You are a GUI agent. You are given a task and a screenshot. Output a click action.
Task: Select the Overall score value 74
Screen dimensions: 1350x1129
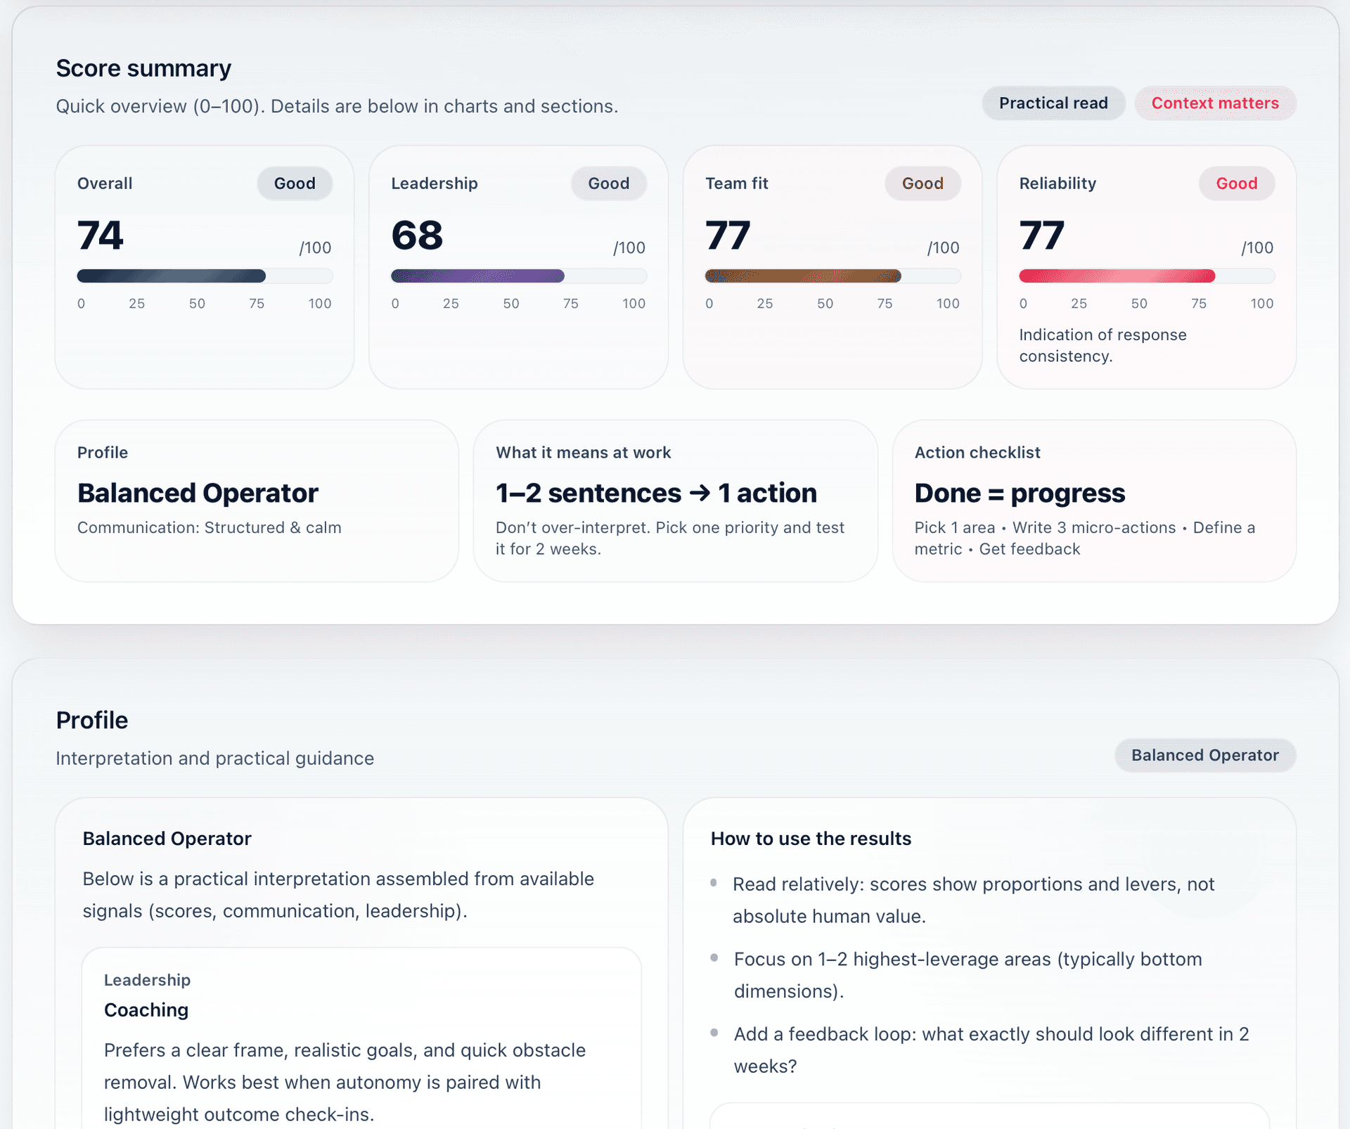point(101,236)
